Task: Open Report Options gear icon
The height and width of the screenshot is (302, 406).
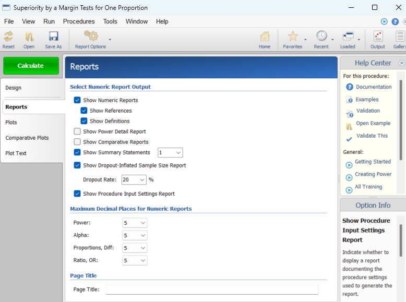Action: tap(91, 37)
